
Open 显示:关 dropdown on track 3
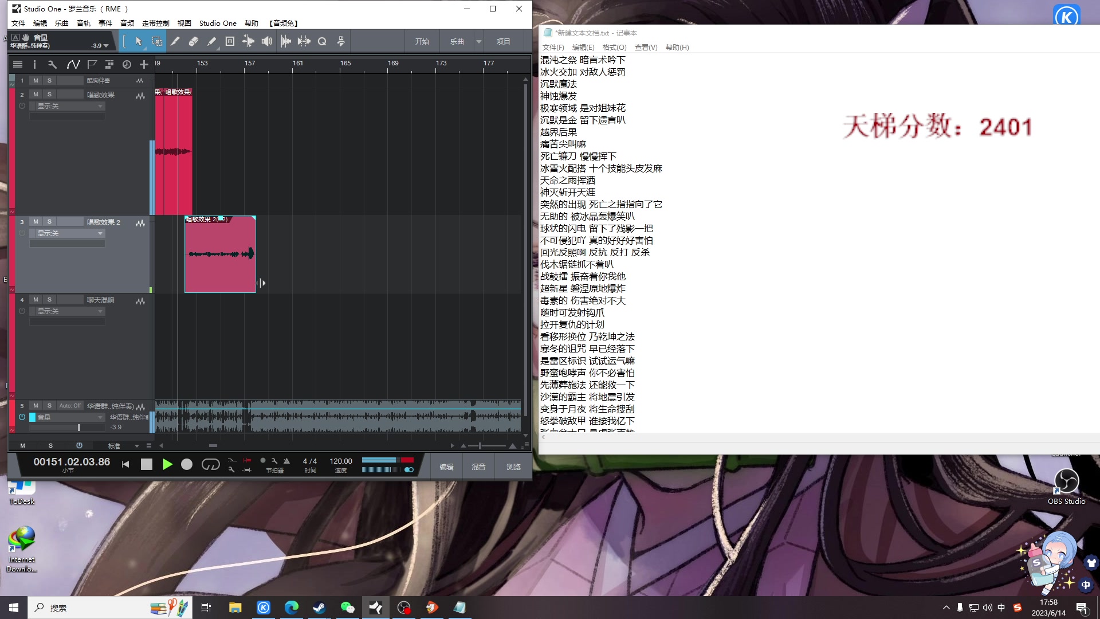coord(67,233)
